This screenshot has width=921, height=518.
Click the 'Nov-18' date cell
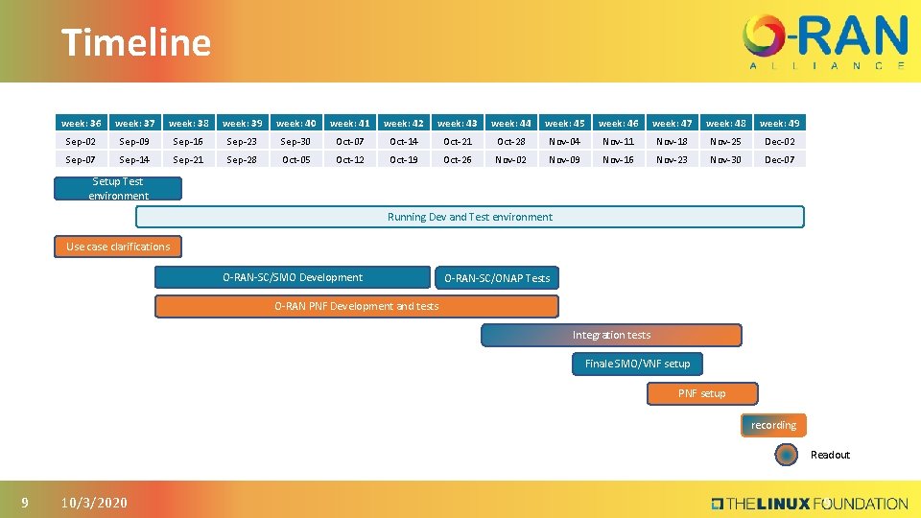(x=673, y=141)
